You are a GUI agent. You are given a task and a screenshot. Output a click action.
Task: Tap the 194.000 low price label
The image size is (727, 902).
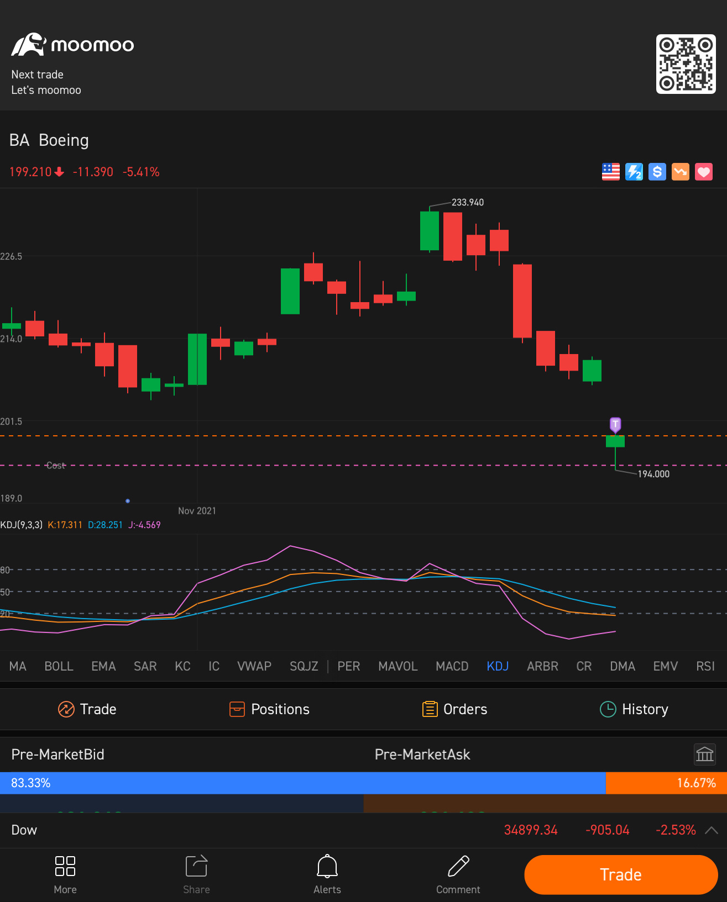653,474
